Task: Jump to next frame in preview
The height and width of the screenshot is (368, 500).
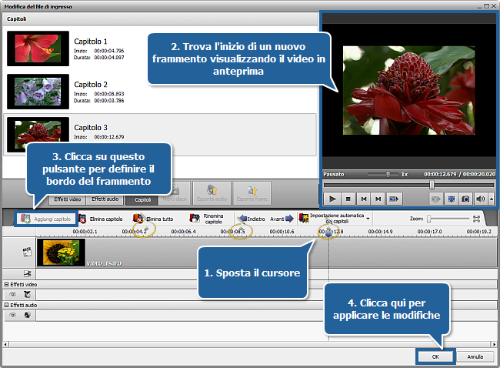Action: coord(378,199)
